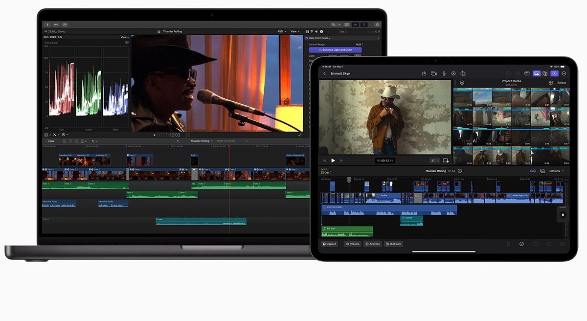The height and width of the screenshot is (321, 587).
Task: Switch to the color inspector tab icon
Action: (312, 32)
